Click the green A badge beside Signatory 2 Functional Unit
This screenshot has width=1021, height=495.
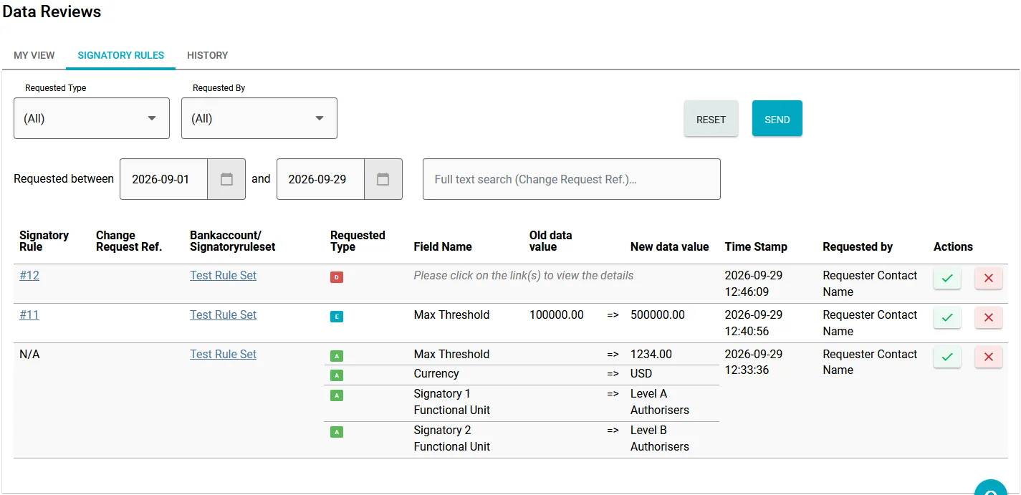(x=337, y=431)
